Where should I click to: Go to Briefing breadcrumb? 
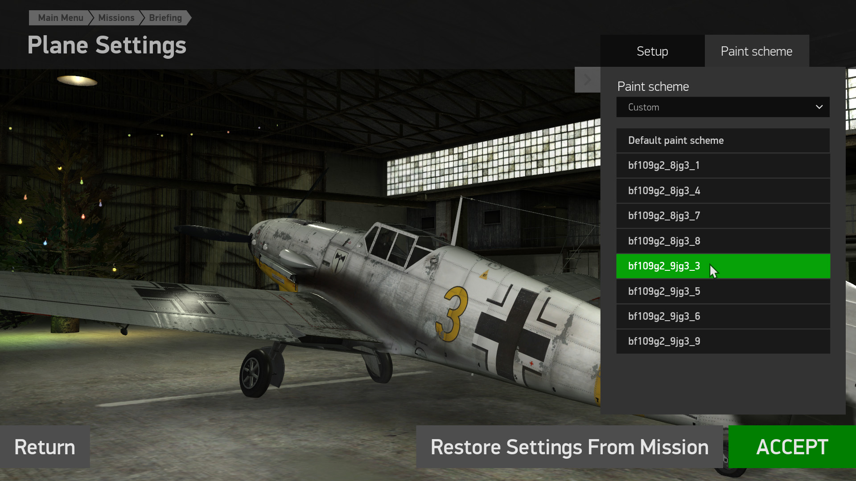click(x=165, y=18)
